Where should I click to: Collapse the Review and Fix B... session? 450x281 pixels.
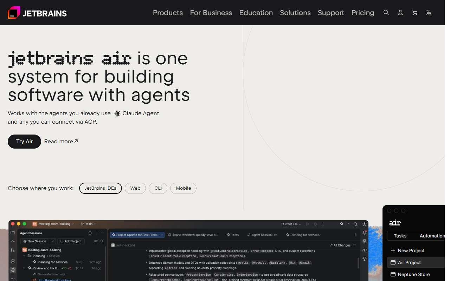click(x=25, y=268)
